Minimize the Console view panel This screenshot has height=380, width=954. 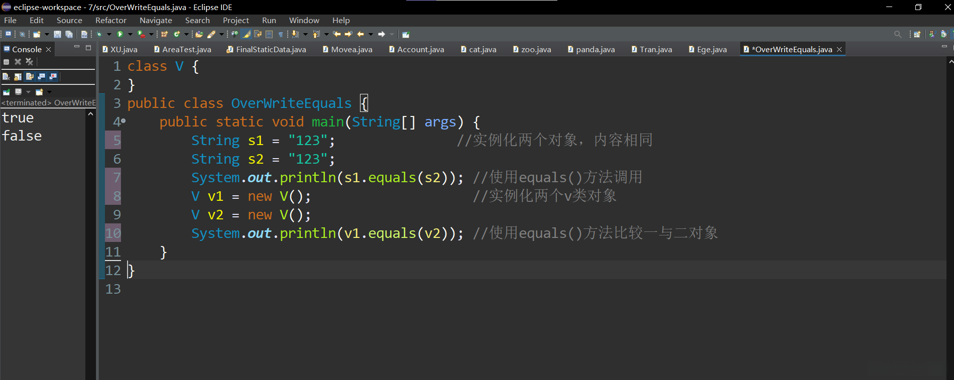(77, 47)
